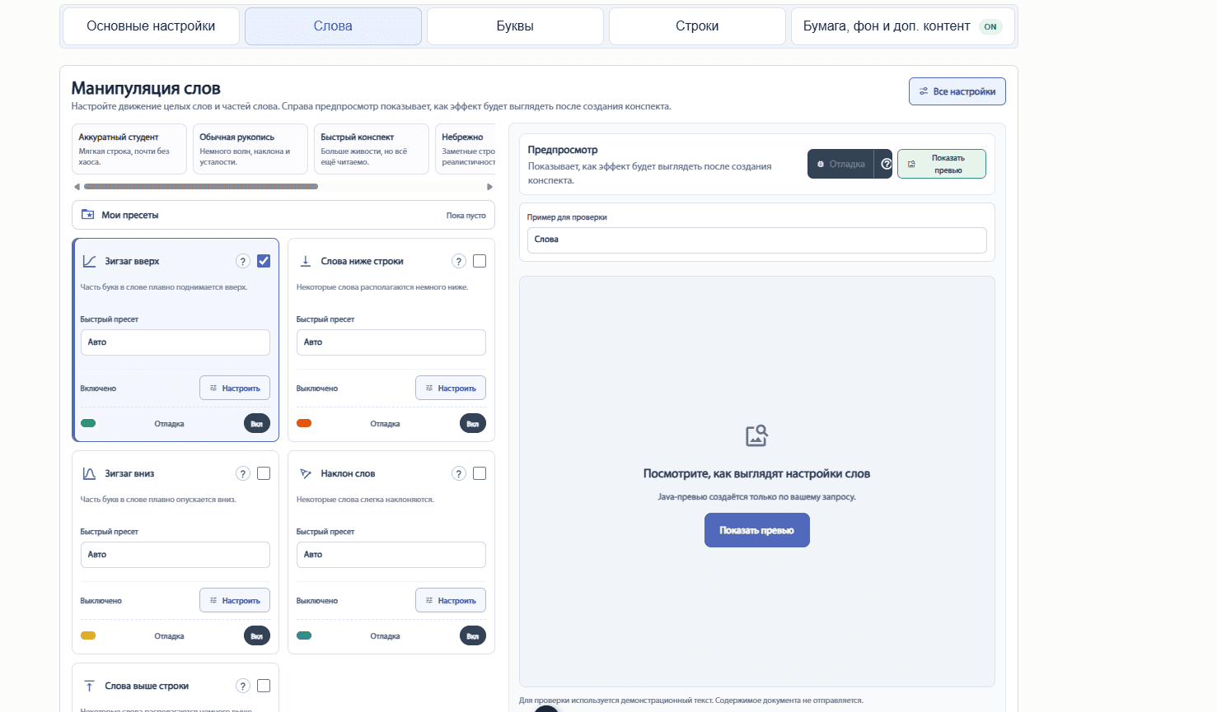The image size is (1217, 712).
Task: Expand the Мои пресеты section
Action: point(283,215)
